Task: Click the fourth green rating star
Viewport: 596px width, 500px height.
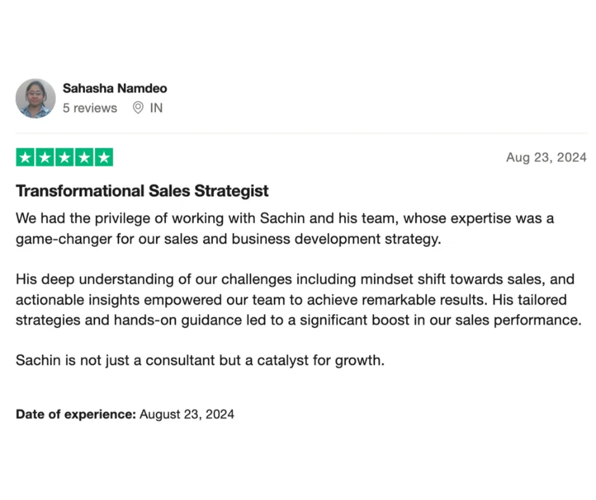Action: pos(84,157)
